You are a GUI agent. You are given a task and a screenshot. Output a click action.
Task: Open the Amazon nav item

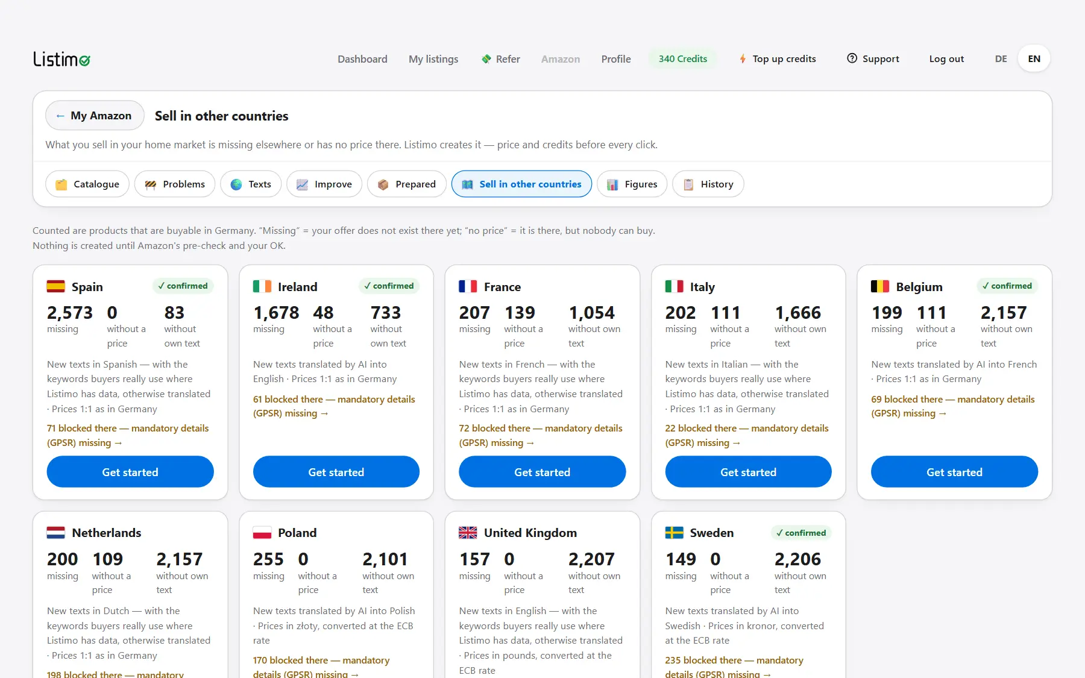point(561,59)
